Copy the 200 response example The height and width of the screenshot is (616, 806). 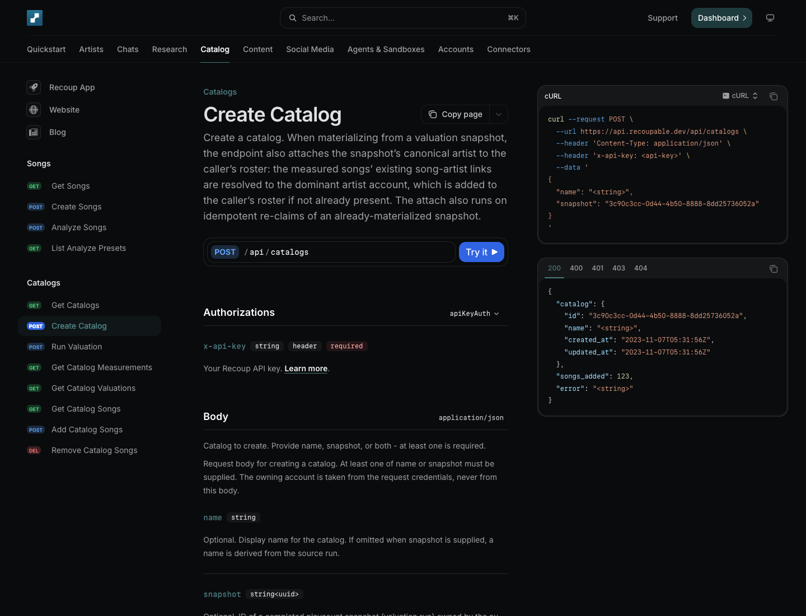coord(774,269)
